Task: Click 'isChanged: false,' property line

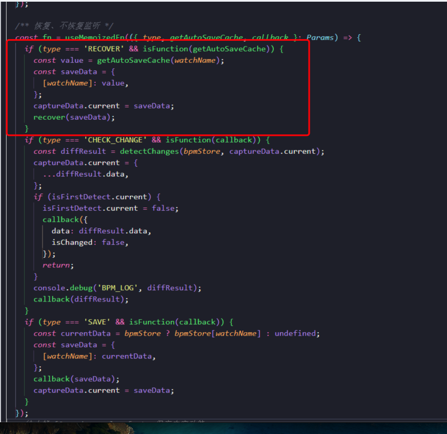Action: [x=90, y=243]
